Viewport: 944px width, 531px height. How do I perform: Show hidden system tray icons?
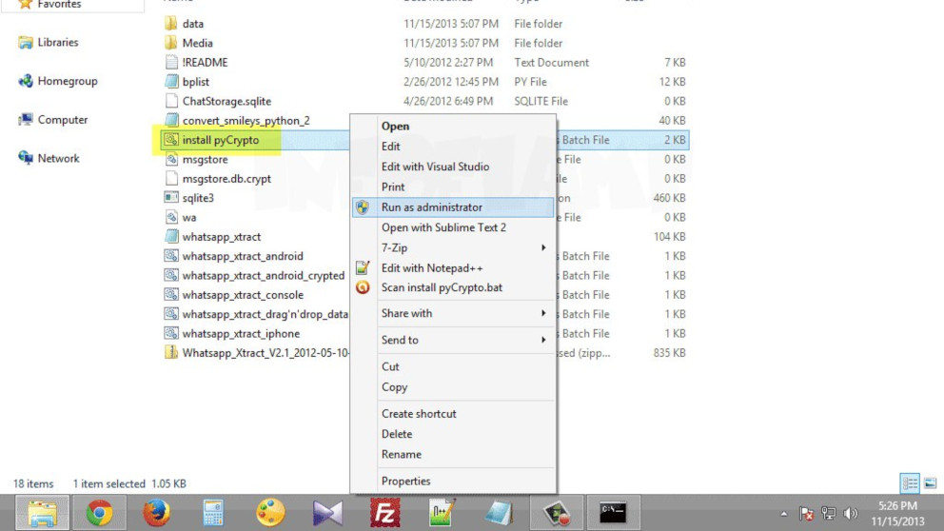(786, 514)
